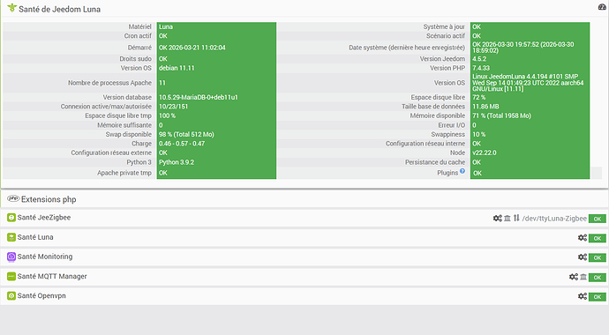Click the Apache private tmp label
The height and width of the screenshot is (335, 609).
point(124,173)
